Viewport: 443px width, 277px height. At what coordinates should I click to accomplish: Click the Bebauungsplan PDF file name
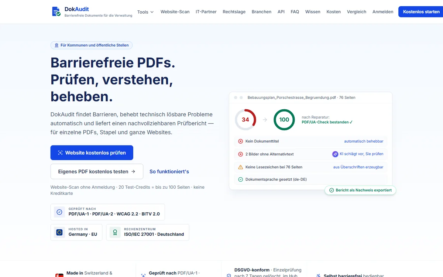point(292,98)
